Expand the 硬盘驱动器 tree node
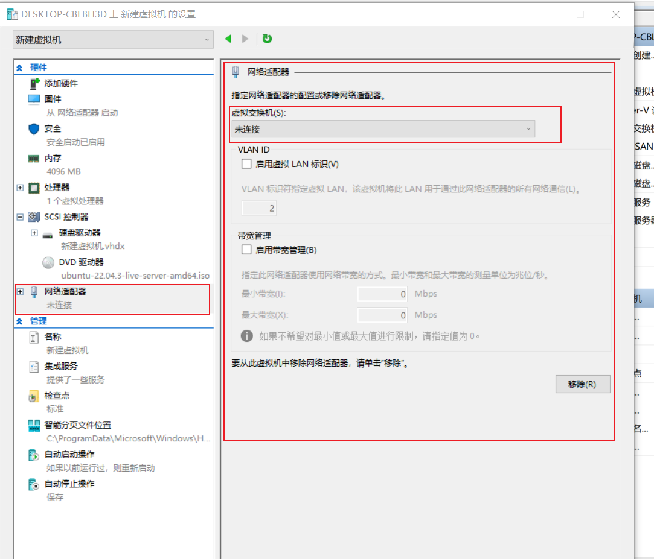654x559 pixels. 34,233
